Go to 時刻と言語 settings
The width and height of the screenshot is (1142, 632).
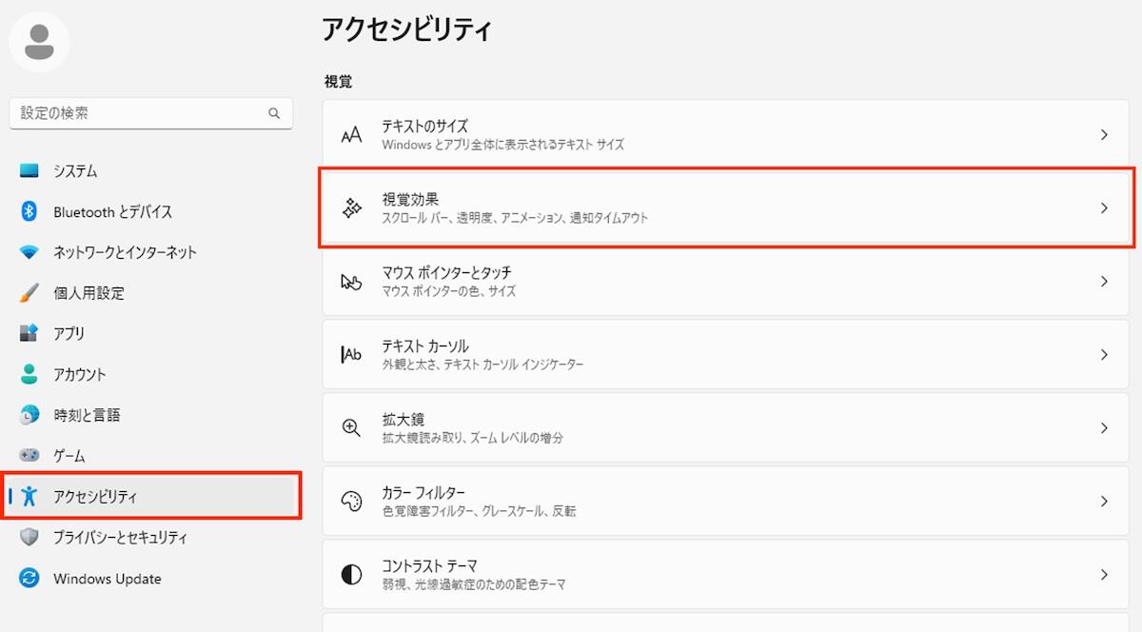87,415
